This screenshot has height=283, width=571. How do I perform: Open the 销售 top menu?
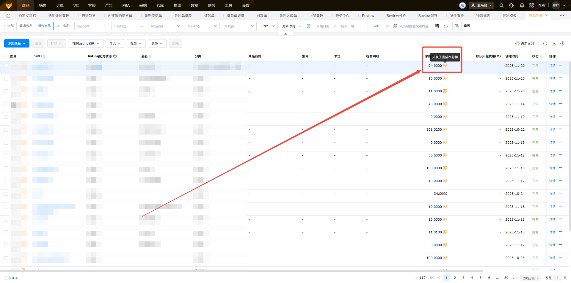[43, 5]
